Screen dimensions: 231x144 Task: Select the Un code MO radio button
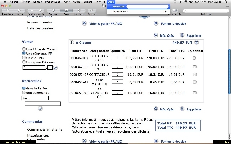tap(24, 57)
